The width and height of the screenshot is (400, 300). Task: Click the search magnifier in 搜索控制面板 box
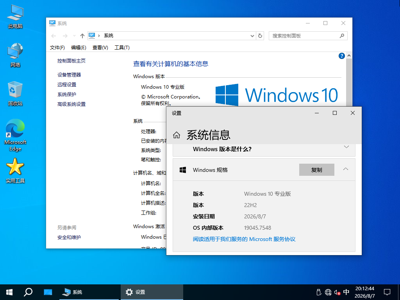pos(342,36)
